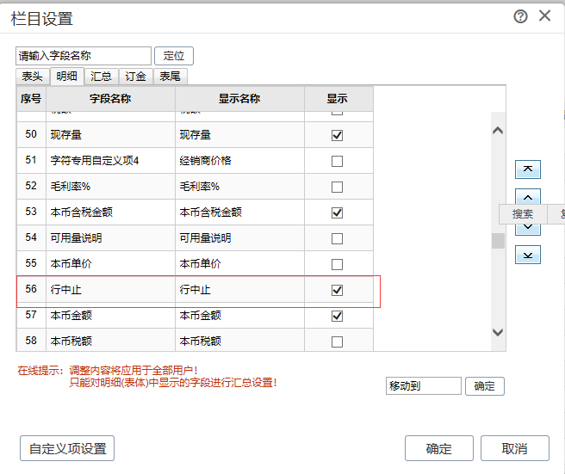Open 自定义项设置 settings

tap(67, 448)
